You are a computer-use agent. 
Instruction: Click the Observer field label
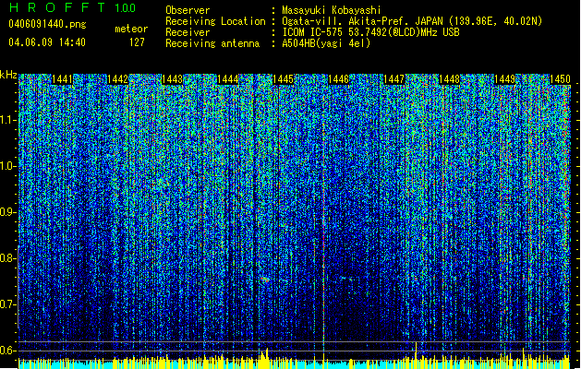pyautogui.click(x=188, y=10)
